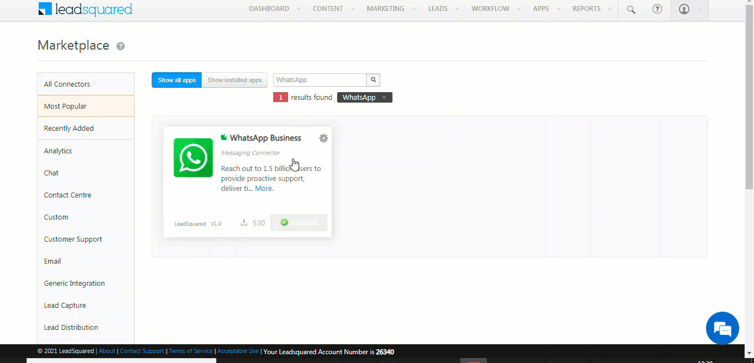754x363 pixels.
Task: Expand the Dashboard dropdown arrow
Action: (x=299, y=9)
